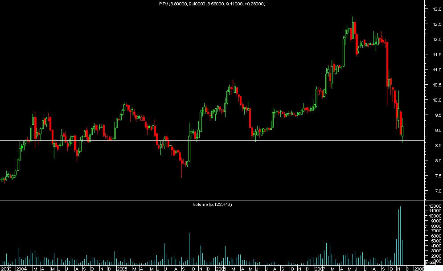The image size is (443, 271).
Task: Select the 8.0 price axis label
Action: point(438,161)
